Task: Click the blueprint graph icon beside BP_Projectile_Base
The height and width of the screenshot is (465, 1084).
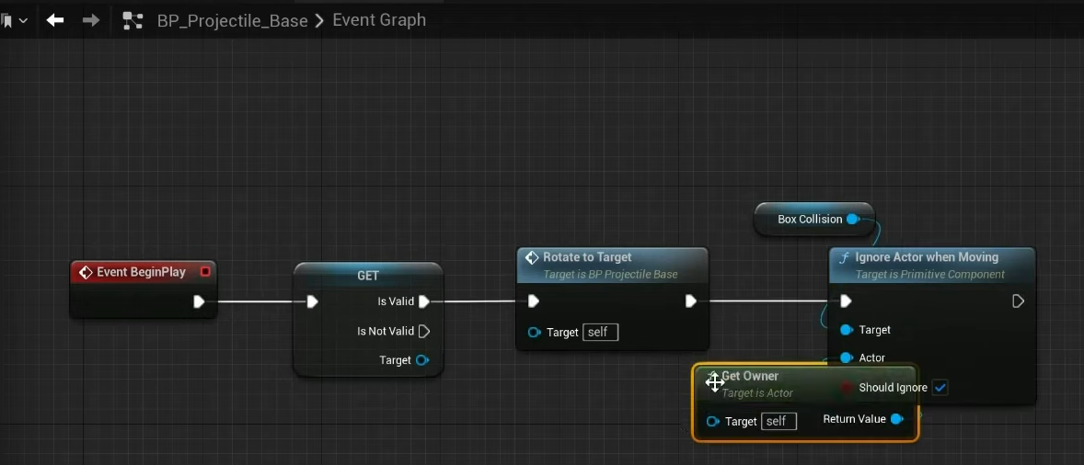Action: point(133,20)
